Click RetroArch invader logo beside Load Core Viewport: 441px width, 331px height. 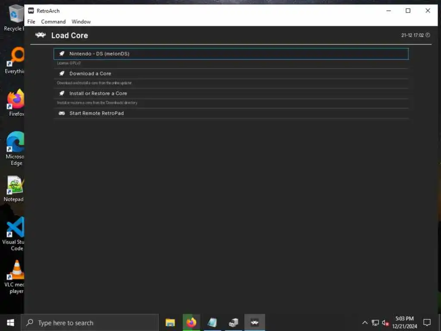coord(40,35)
